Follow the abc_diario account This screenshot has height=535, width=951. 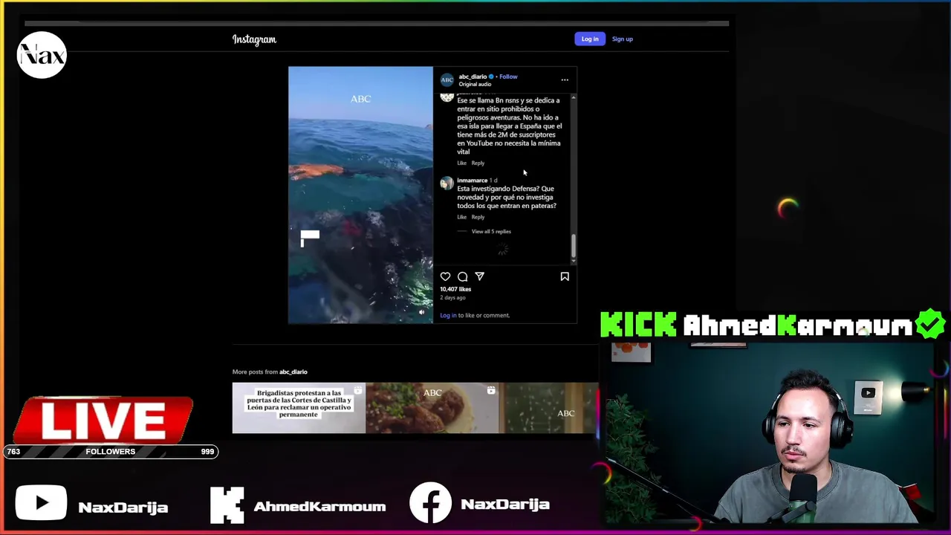[508, 77]
